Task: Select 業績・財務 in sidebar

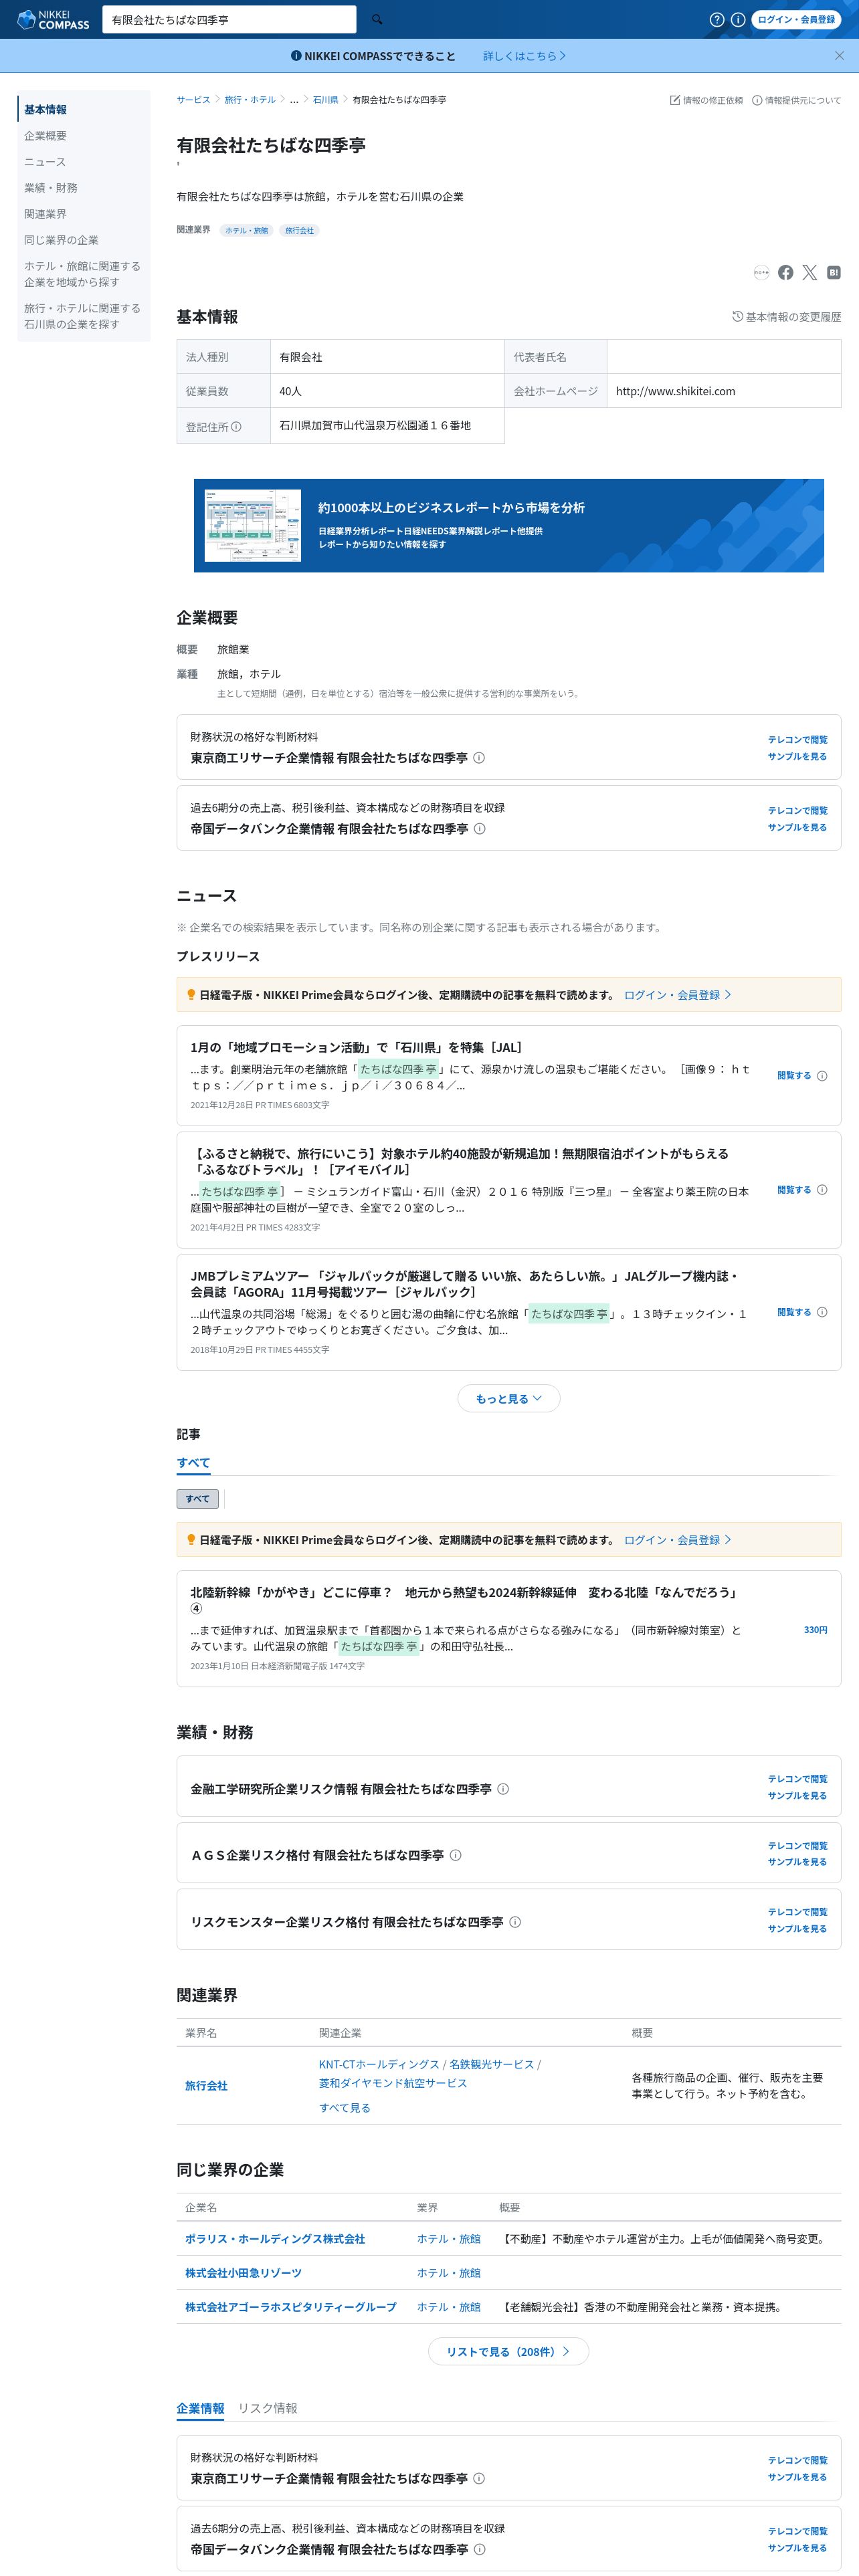Action: 51,188
